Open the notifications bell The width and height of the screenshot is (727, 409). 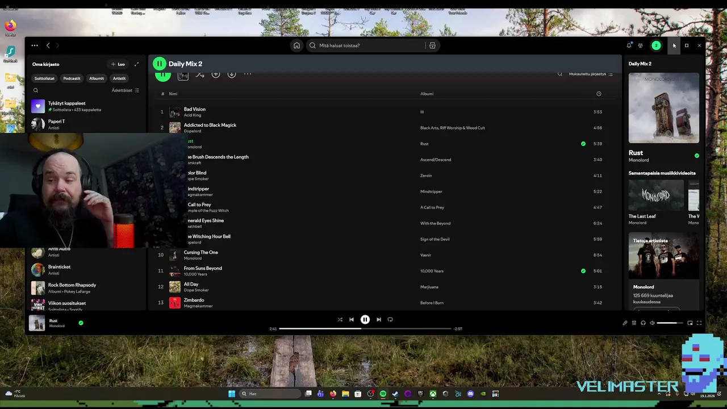click(x=629, y=45)
